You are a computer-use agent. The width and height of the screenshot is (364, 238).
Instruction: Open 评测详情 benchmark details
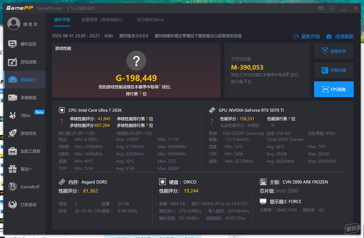click(x=334, y=70)
